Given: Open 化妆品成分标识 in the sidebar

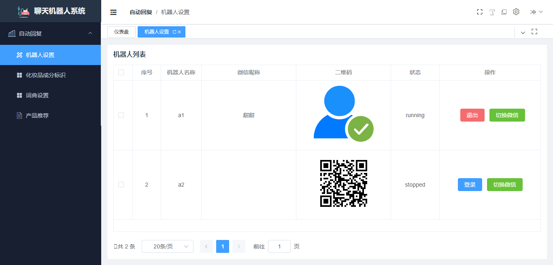Looking at the screenshot, I should (x=50, y=75).
